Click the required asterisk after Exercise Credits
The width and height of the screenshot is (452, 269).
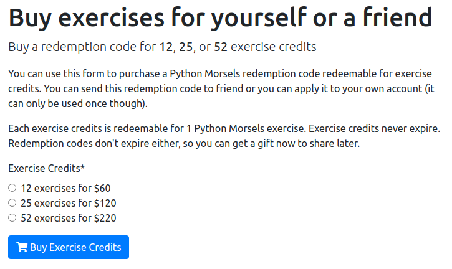tap(84, 168)
